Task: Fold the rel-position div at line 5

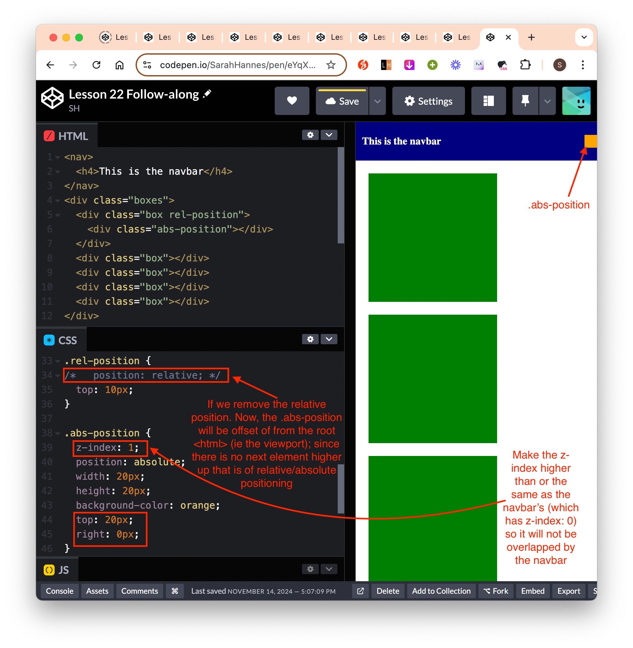Action: (58, 215)
